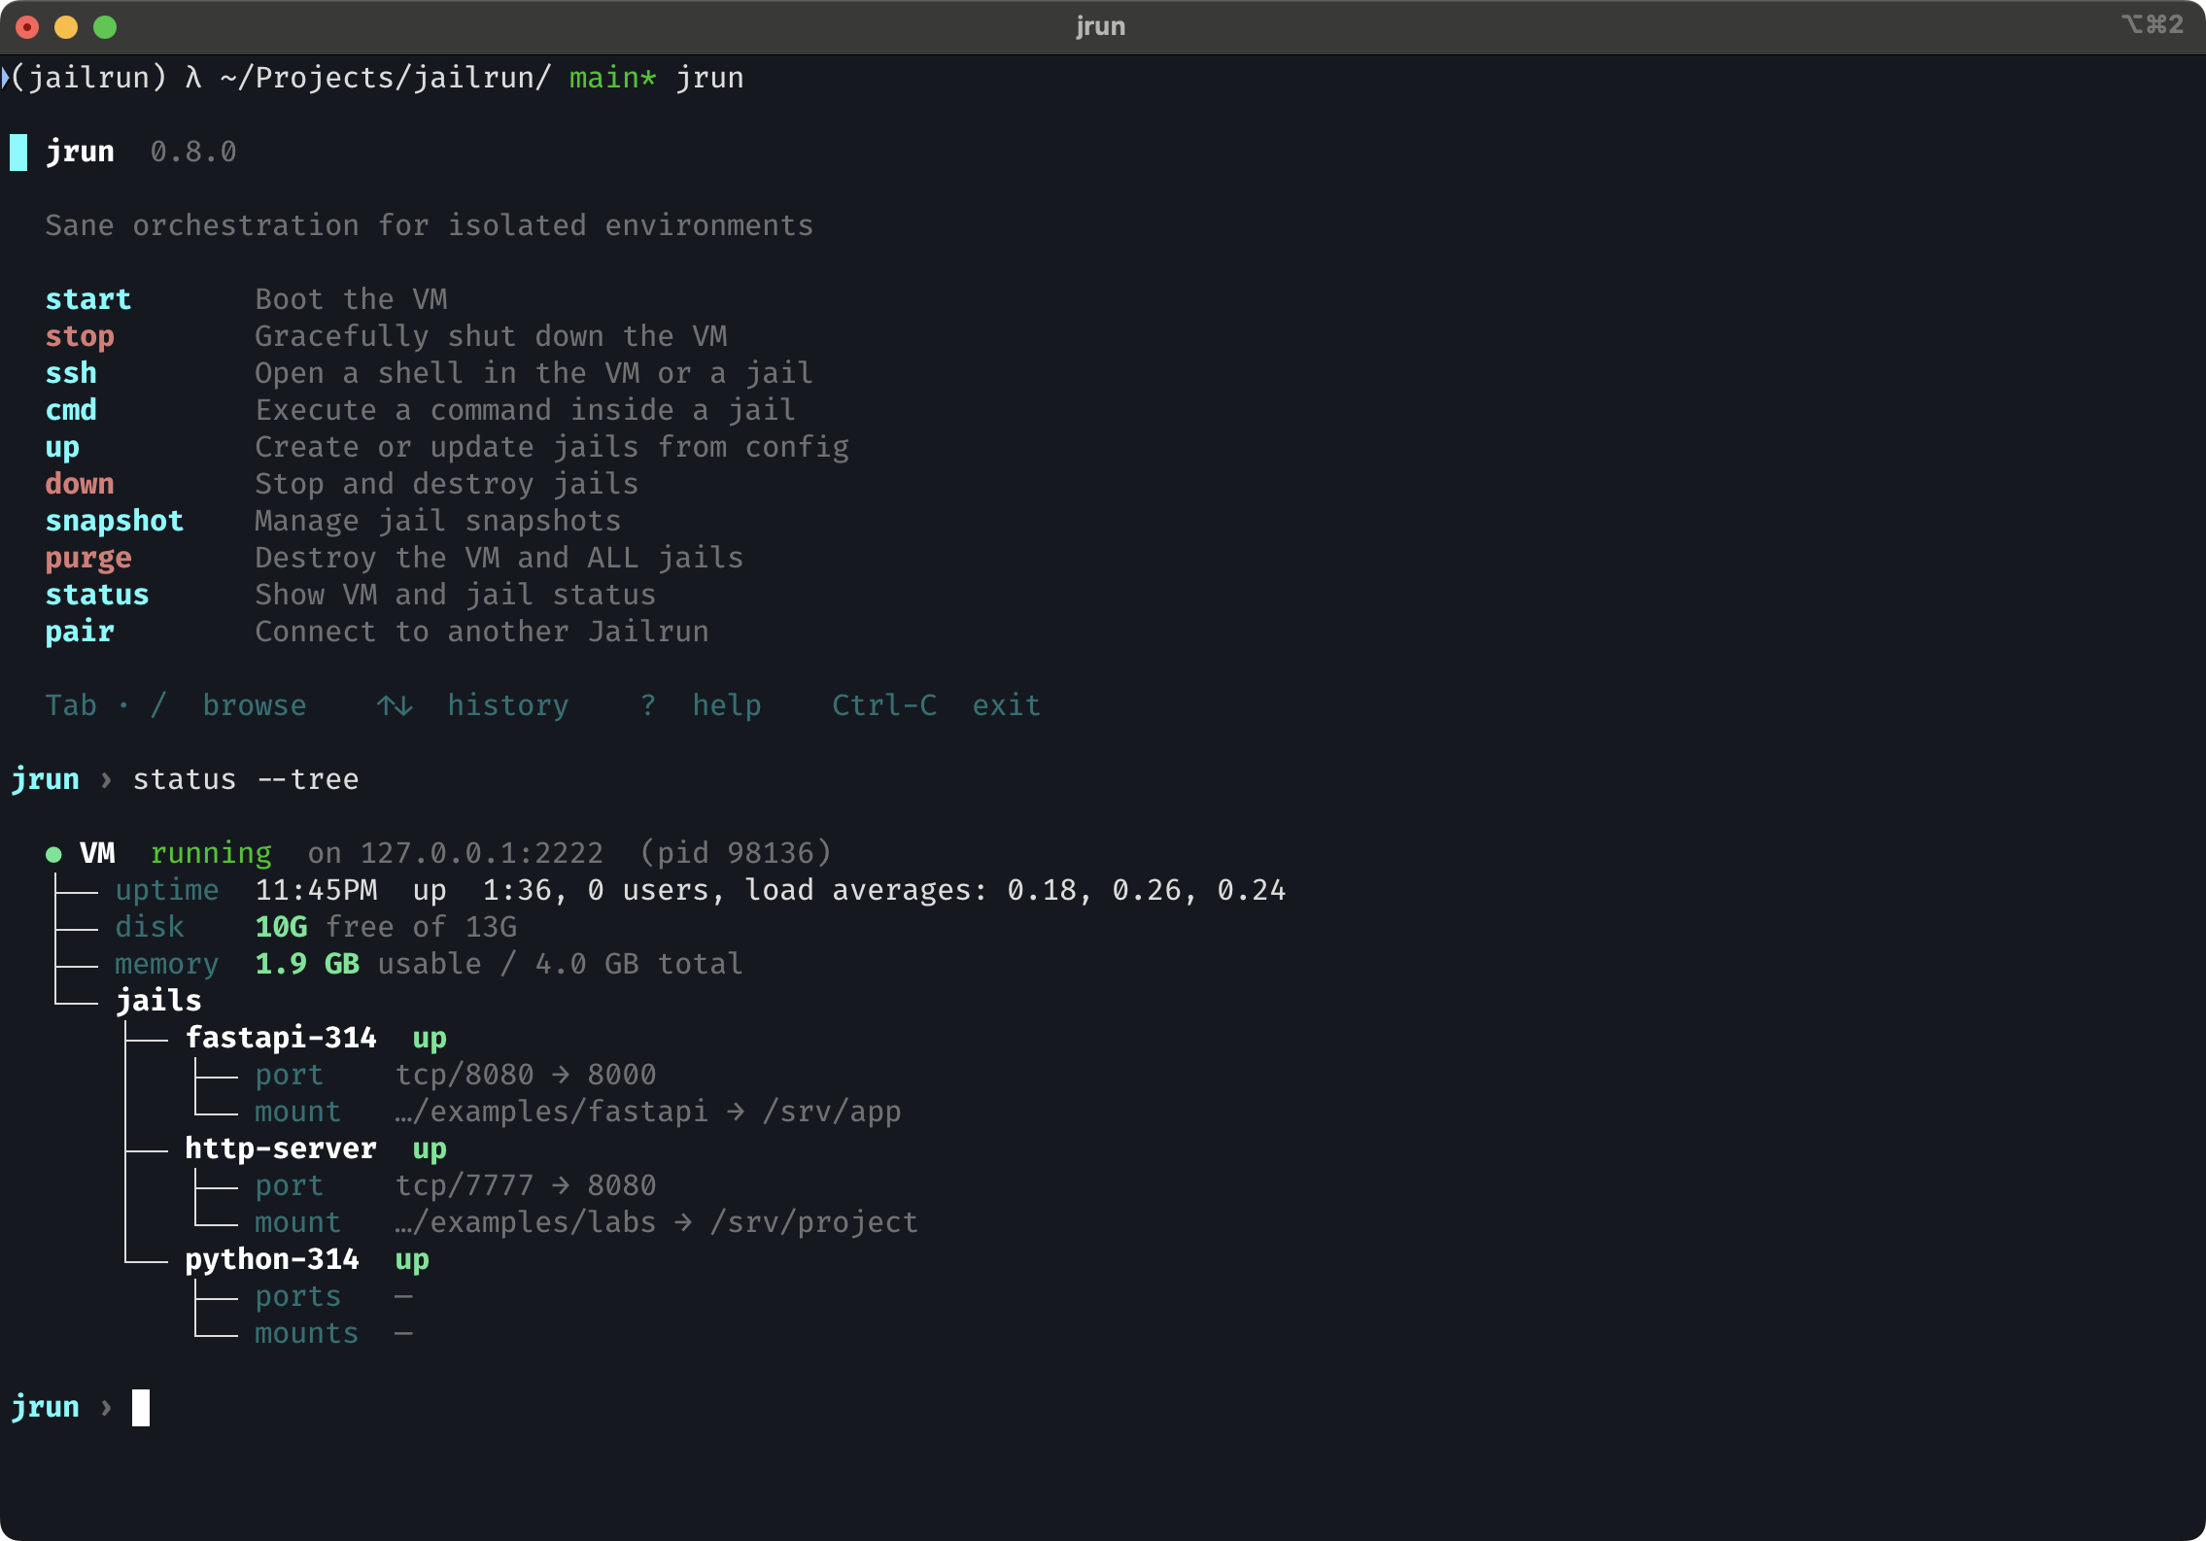The image size is (2206, 1541).
Task: Click the 'start' command name
Action: coord(88,299)
